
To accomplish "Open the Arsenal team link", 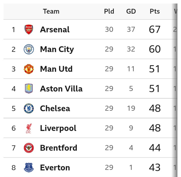I will tap(55, 30).
